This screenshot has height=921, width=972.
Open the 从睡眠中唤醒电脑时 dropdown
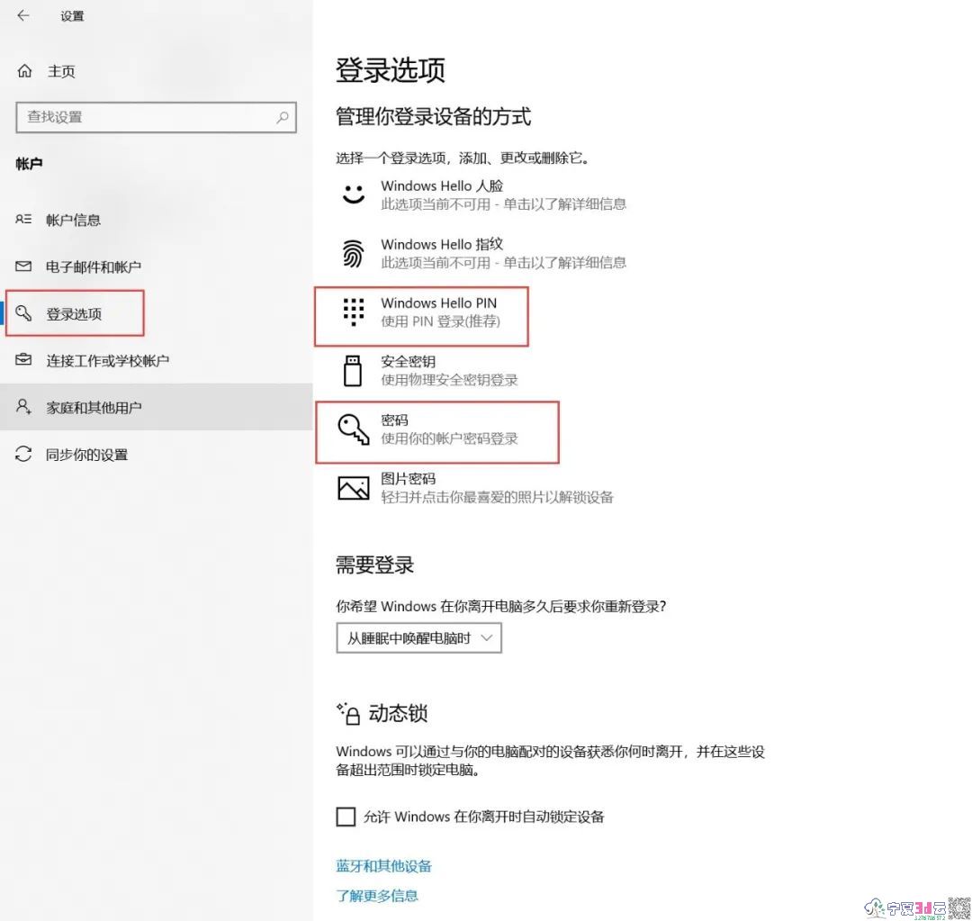coord(419,637)
